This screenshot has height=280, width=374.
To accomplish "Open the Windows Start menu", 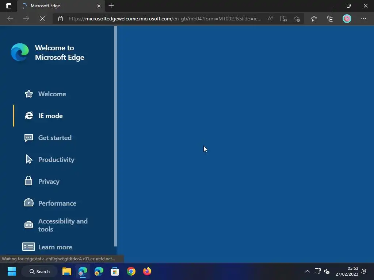I will click(12, 271).
